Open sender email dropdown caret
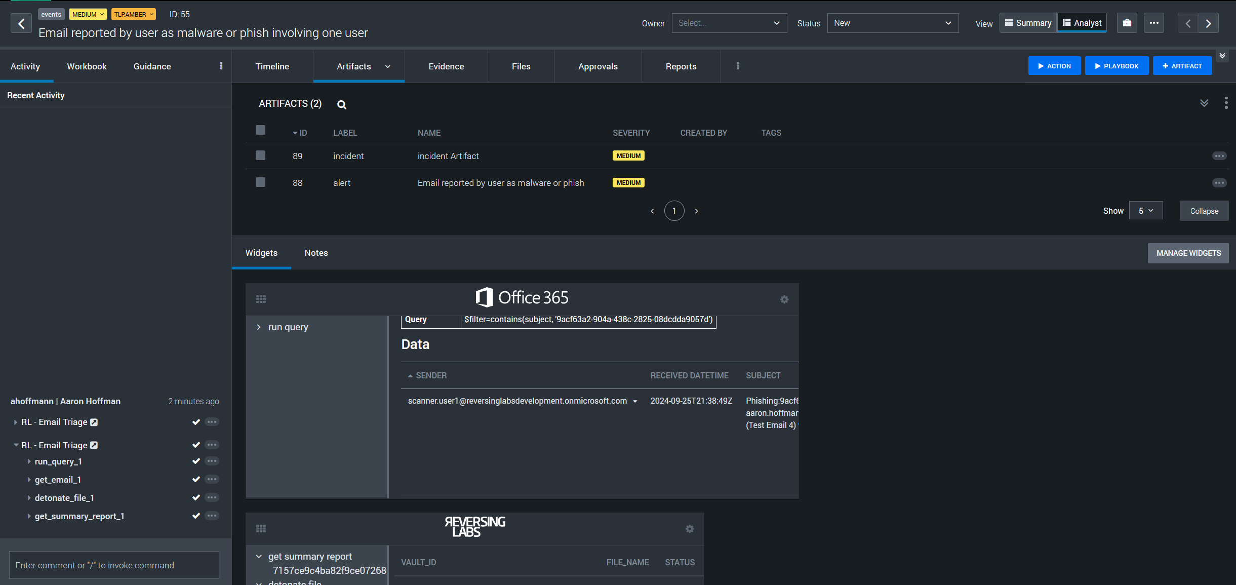This screenshot has width=1236, height=585. pyautogui.click(x=635, y=402)
